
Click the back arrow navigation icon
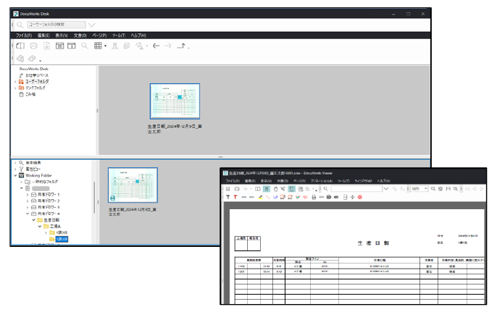[x=154, y=46]
